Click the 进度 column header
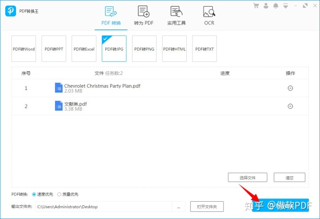 click(225, 73)
